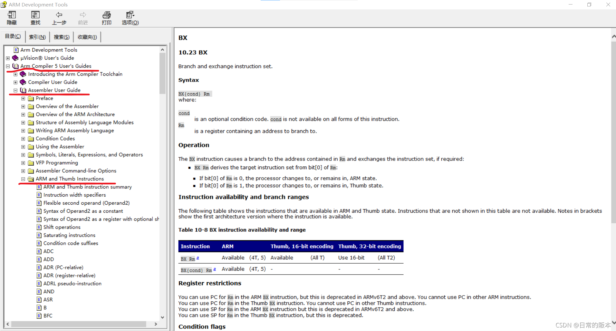616x331 pixels.
Task: Select the ADD instruction topic
Action: point(49,259)
